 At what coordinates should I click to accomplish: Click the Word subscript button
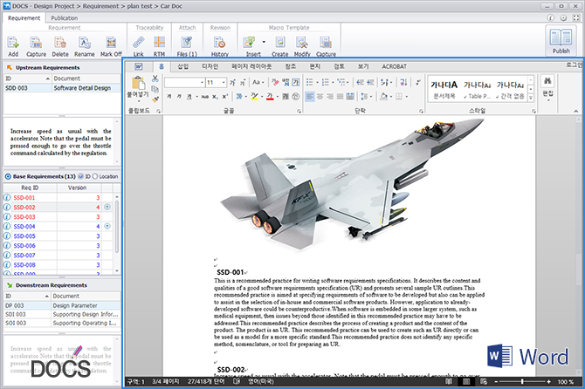[x=215, y=97]
